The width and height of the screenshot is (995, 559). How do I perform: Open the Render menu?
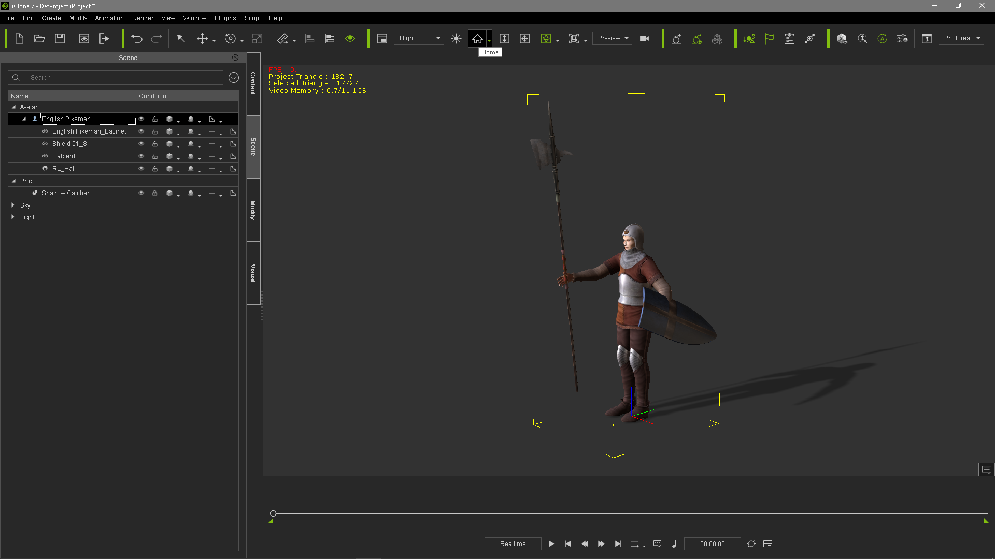[143, 18]
